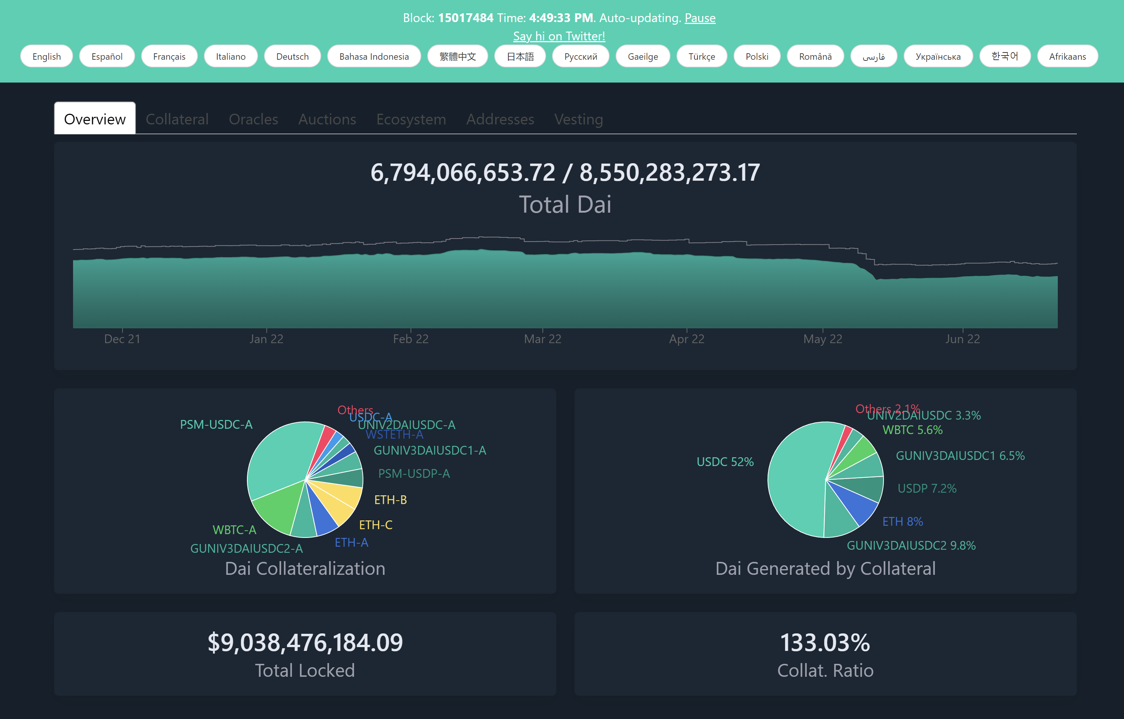Screen dimensions: 1124x719
Task: Choose 繁體中文 language button
Action: [458, 56]
